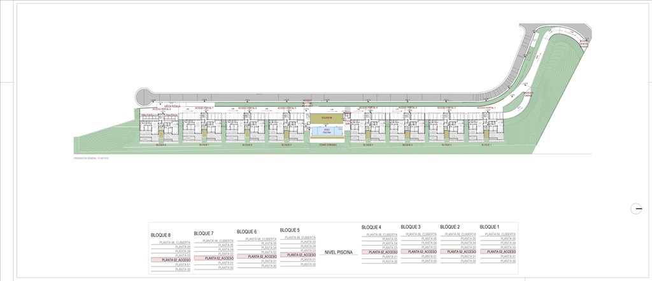Click highlighted Planta 02_Acceso under Bloque 8

[171, 259]
